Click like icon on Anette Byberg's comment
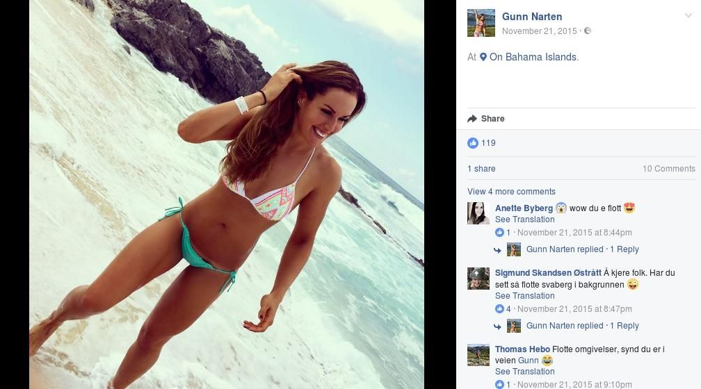The height and width of the screenshot is (389, 701). coord(499,232)
